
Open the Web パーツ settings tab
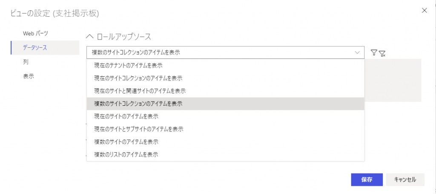click(x=35, y=33)
